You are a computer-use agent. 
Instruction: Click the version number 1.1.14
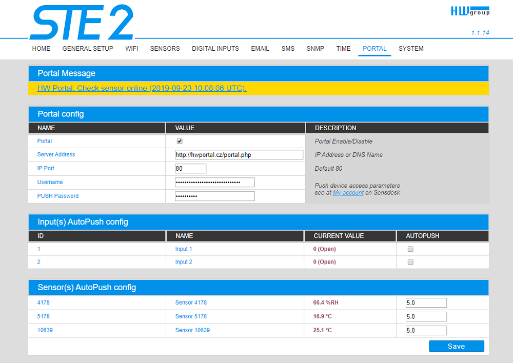480,33
